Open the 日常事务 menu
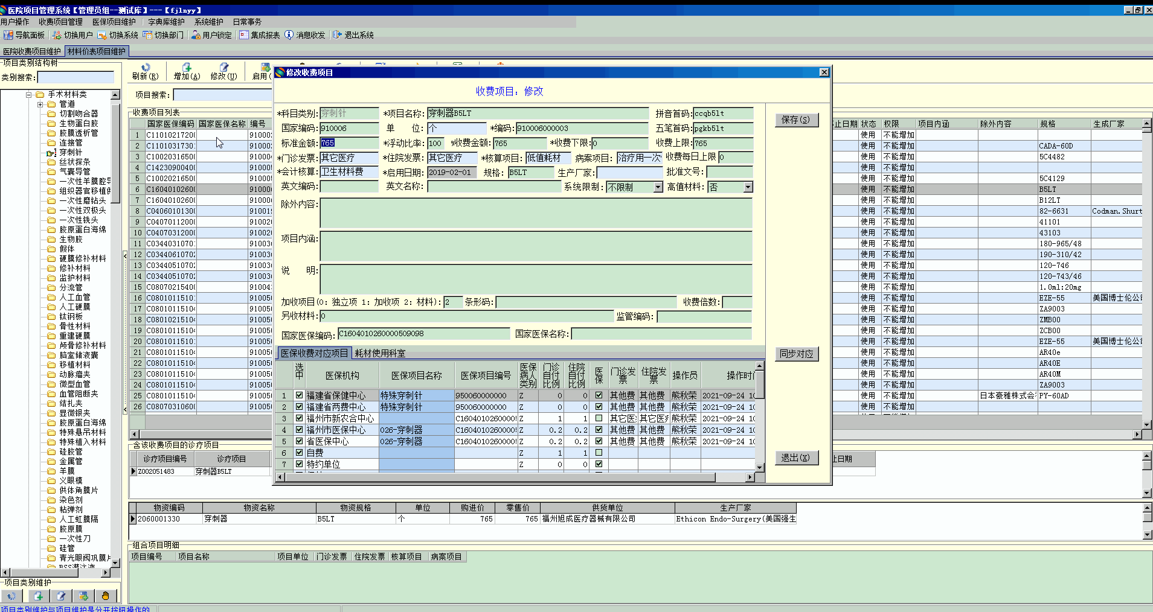 pos(248,22)
